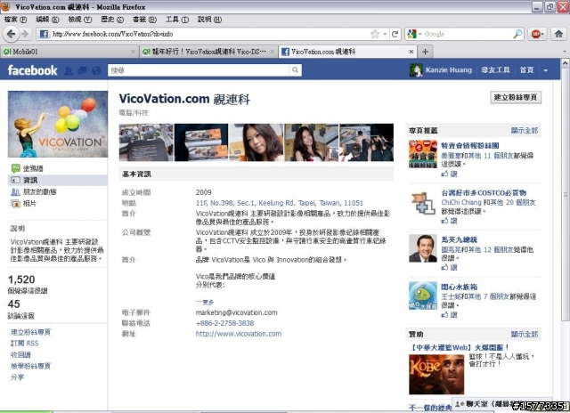Open the VicoVation balloon profile picture

coord(58,124)
